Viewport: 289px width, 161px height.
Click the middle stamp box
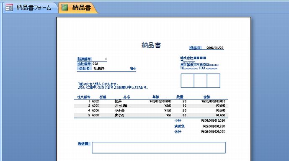(x=201, y=81)
